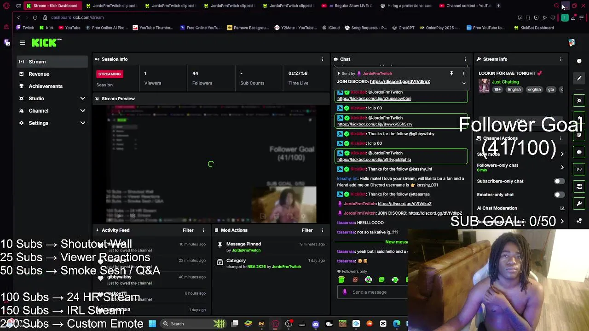Screen dimensions: 589x331
Task: Click the gta stream tag
Action: pyautogui.click(x=551, y=90)
